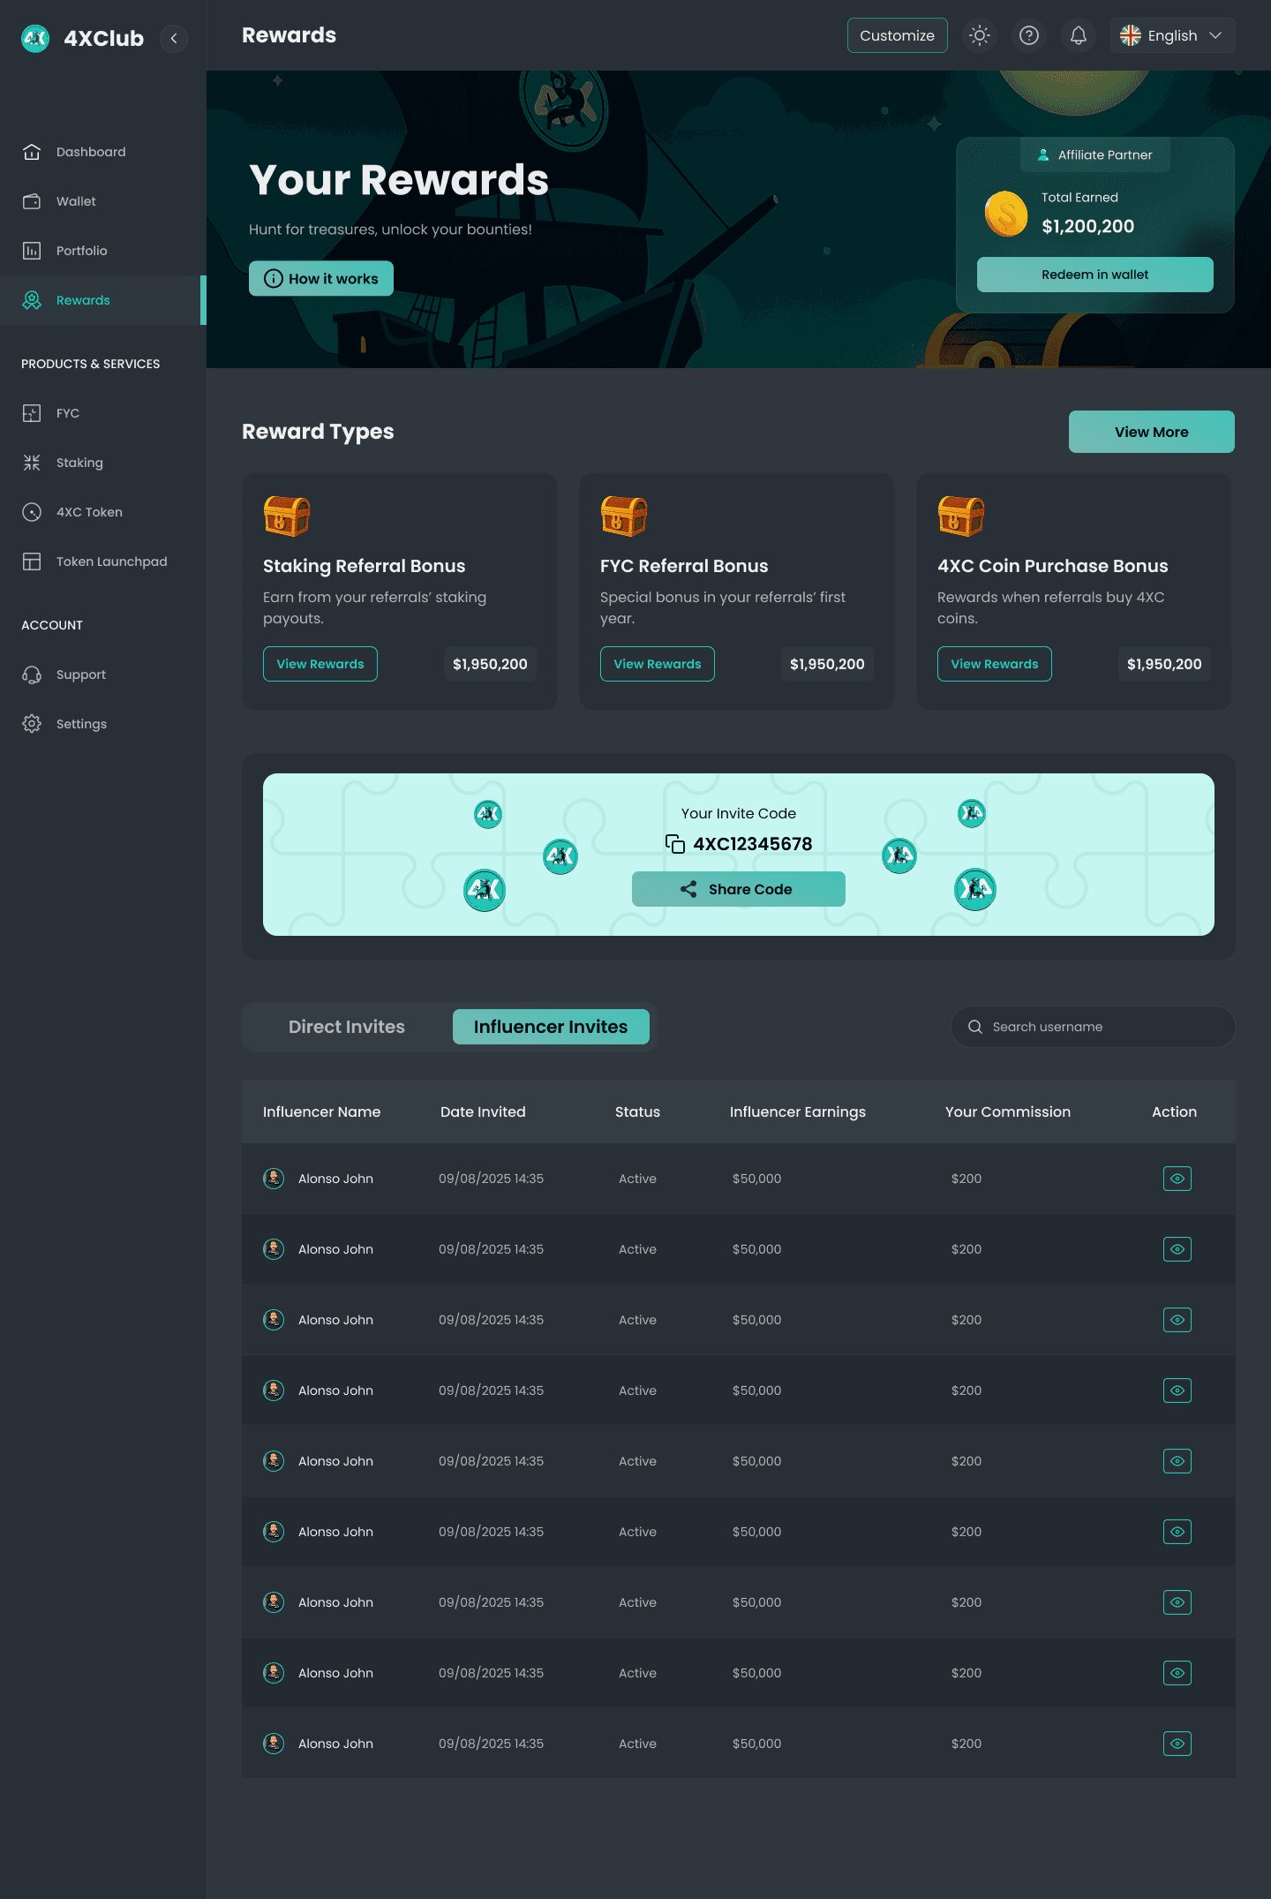Viewport: 1271px width, 1899px height.
Task: Click the Affiliate Partner badge
Action: [1094, 154]
